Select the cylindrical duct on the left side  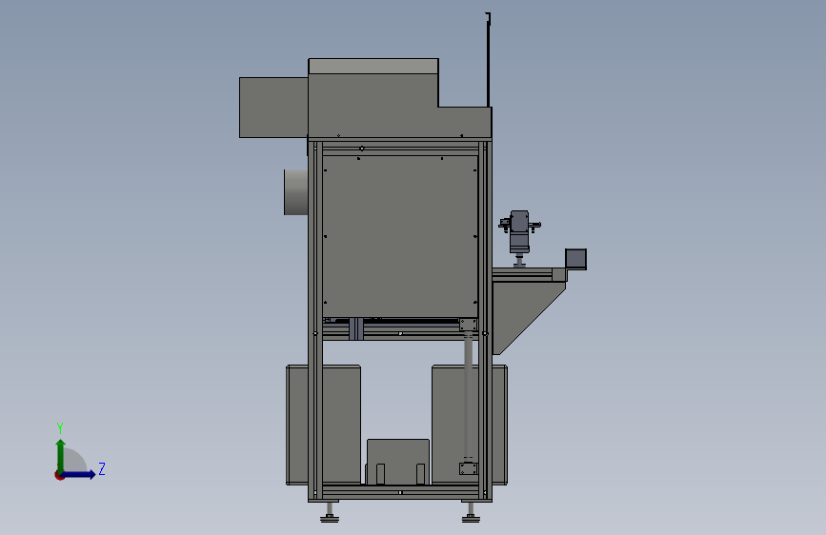(296, 192)
